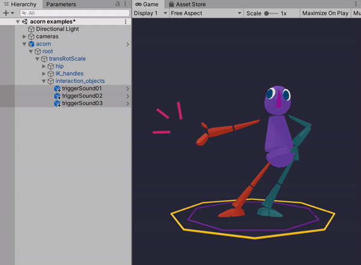Viewport: 361px width, 265px height.
Task: Open the Game view three-dot options menu
Action: click(x=356, y=4)
